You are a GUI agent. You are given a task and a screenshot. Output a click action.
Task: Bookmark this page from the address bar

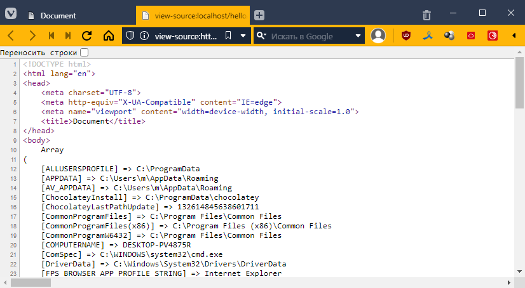[228, 36]
